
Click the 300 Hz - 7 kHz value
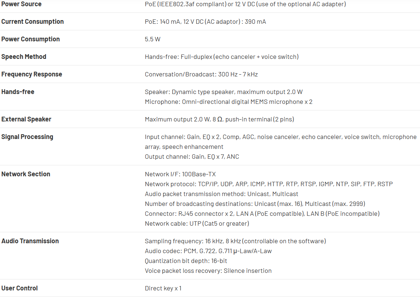(x=238, y=74)
